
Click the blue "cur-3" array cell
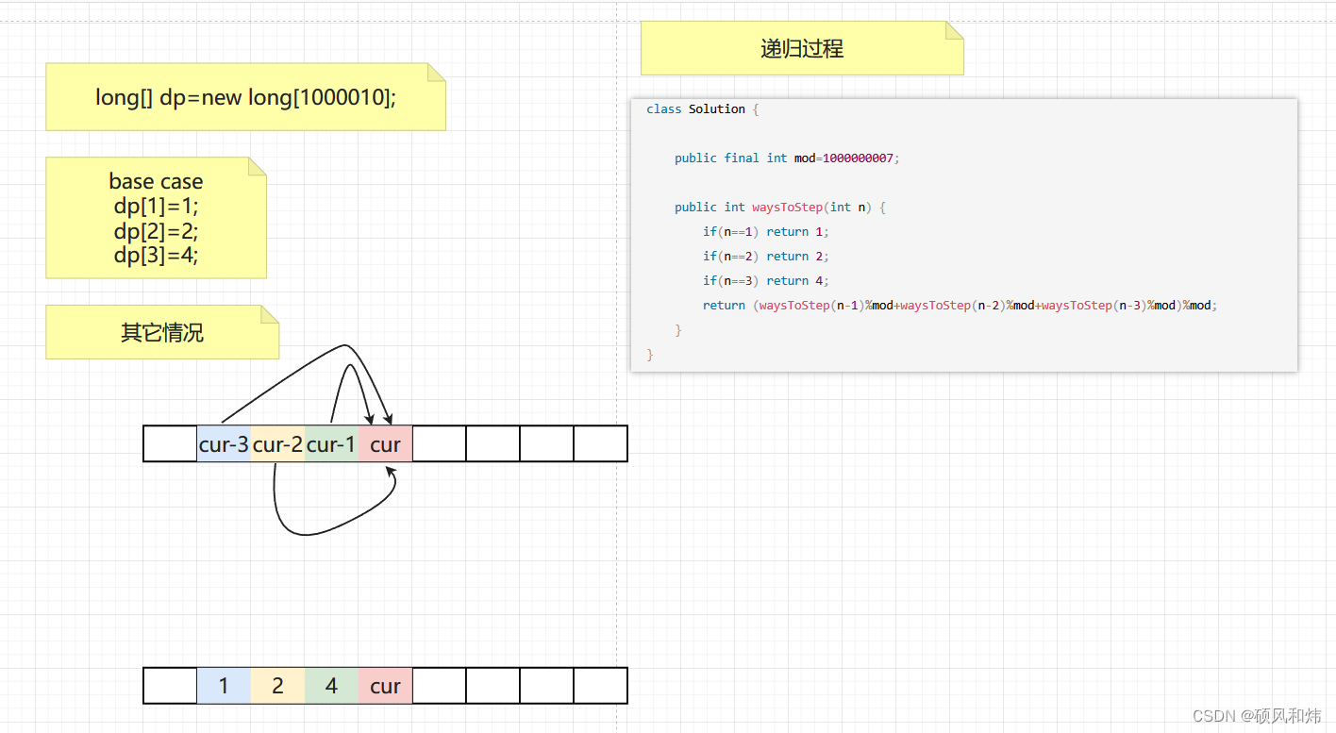pyautogui.click(x=224, y=443)
